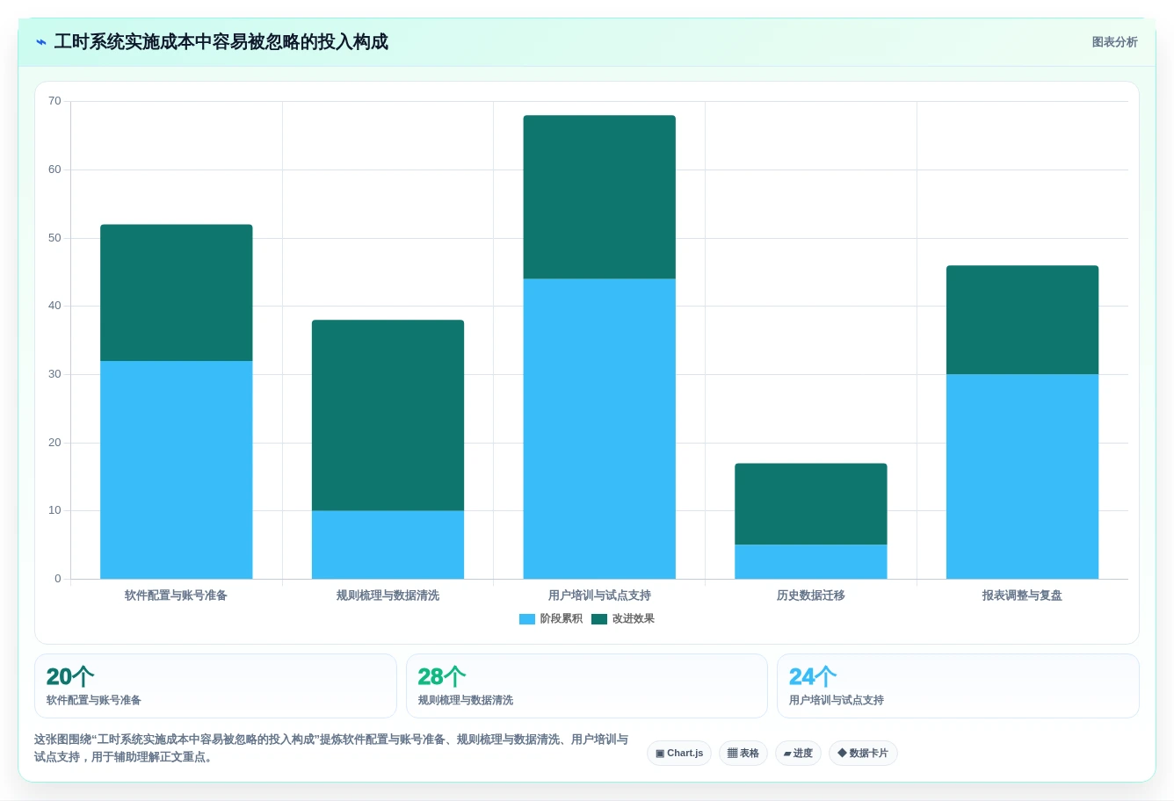Screen dimensions: 1174x801
Task: Click the lightning icon beside the chart title
Action: pos(41,42)
